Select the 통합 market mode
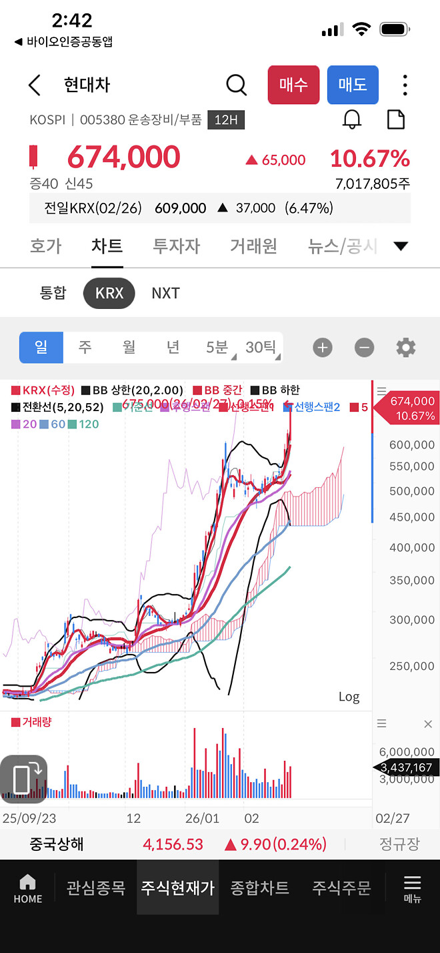 (54, 293)
